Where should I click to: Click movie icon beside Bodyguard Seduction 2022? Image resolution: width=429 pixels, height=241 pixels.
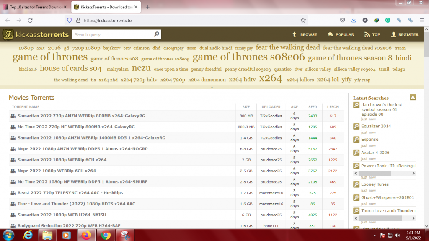click(13, 226)
